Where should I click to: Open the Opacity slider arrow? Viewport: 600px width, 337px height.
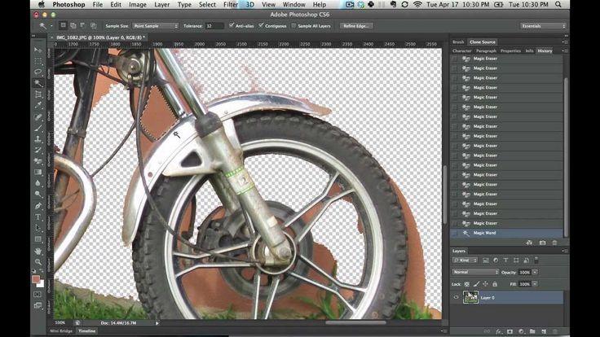535,272
